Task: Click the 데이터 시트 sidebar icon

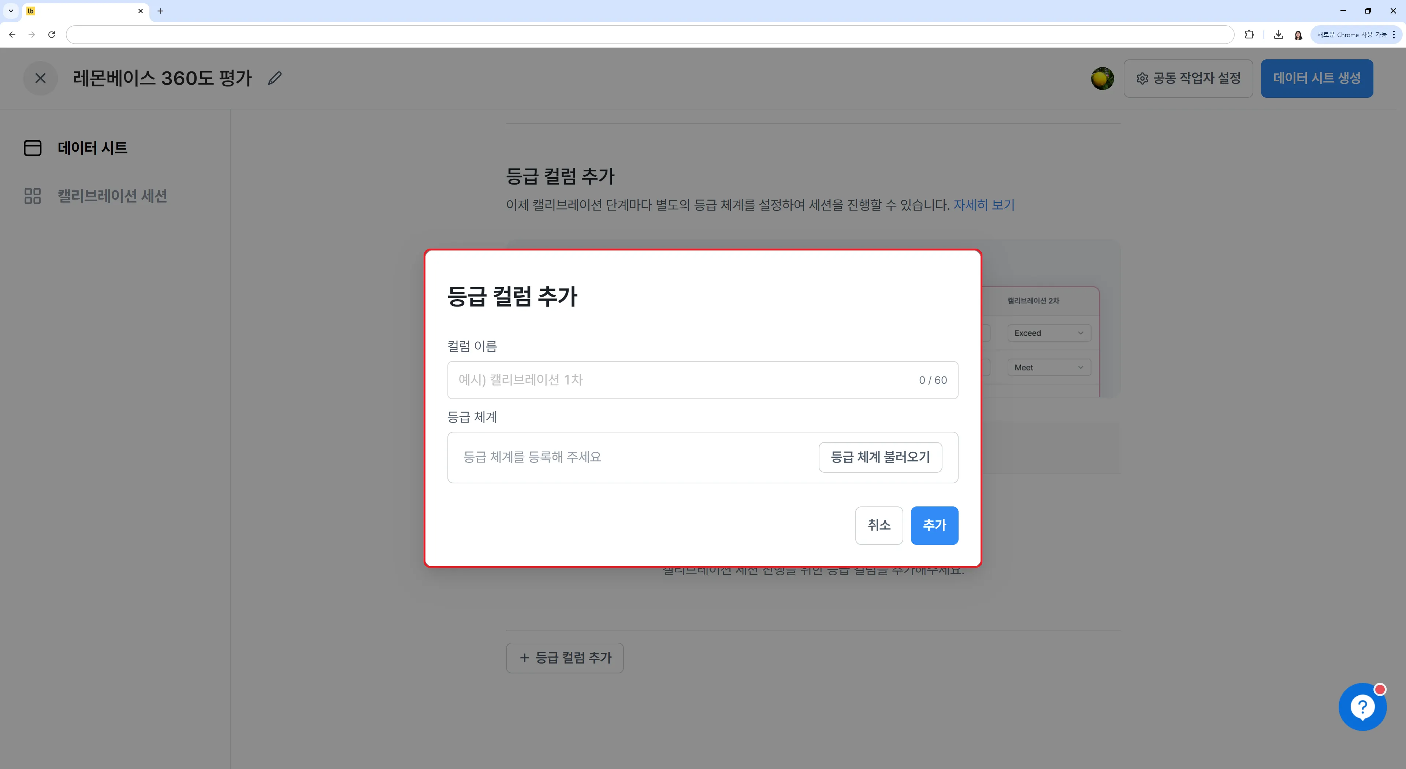Action: (x=33, y=148)
